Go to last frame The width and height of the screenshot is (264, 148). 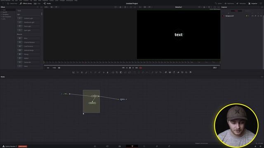(137, 68)
